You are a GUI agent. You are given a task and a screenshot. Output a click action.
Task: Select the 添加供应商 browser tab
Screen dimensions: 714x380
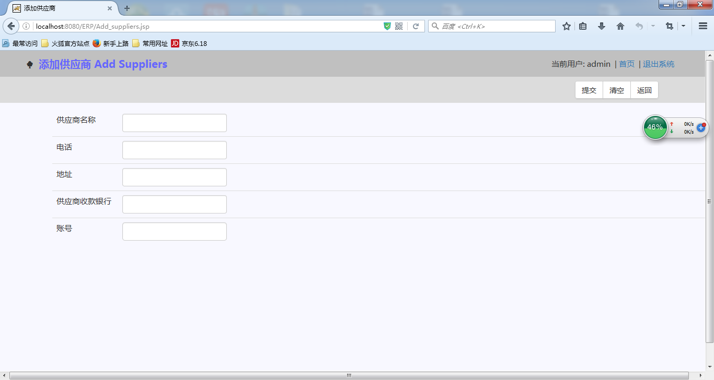click(x=62, y=8)
